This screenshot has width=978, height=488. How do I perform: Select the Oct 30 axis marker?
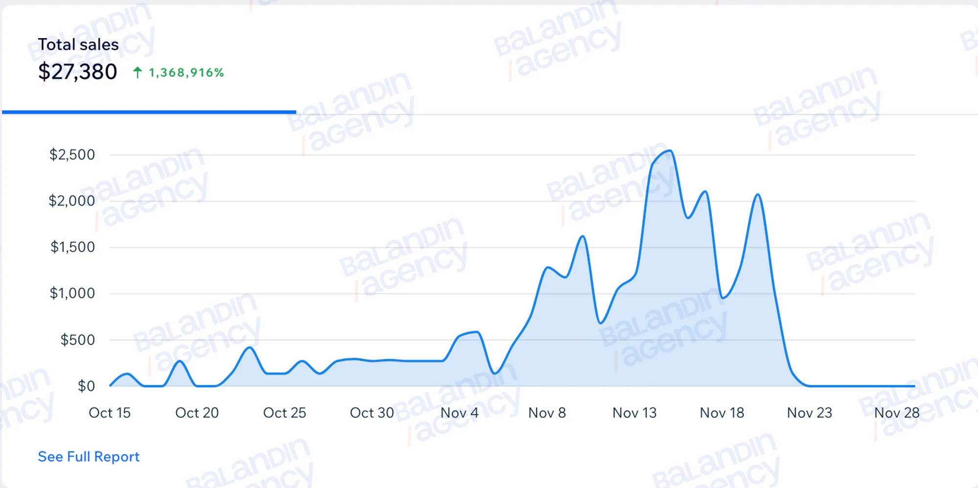tap(372, 413)
